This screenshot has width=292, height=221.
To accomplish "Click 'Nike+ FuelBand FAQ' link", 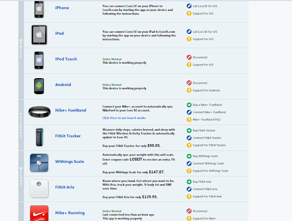I will 207,120.
